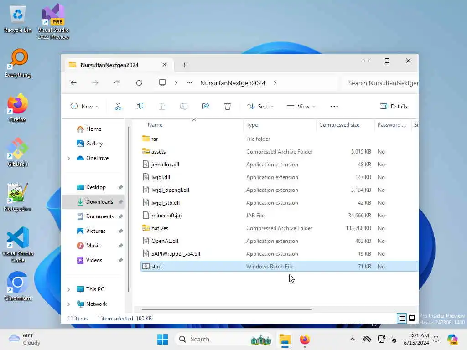Click the PC monitor icon in address bar
467x350 pixels.
pyautogui.click(x=162, y=83)
